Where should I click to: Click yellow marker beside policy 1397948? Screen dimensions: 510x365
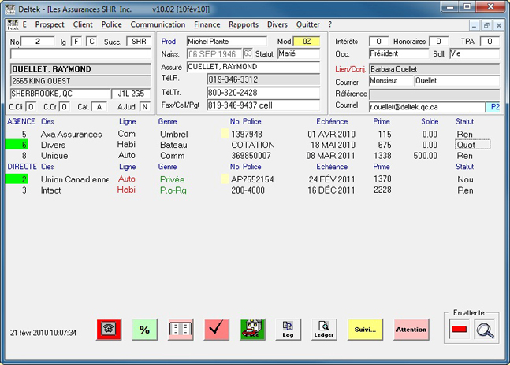(225, 134)
